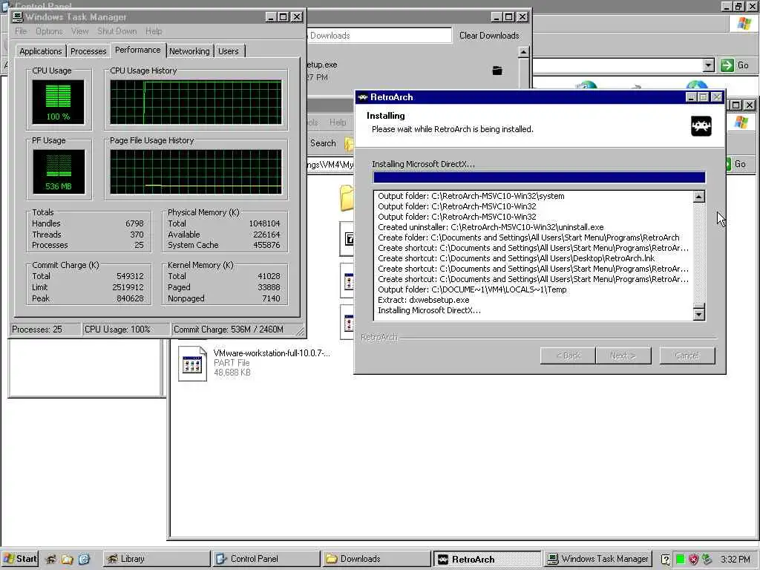Screen dimensions: 760x570
Task: Click 'Commit Charge: 536M / 2460M' status
Action: (x=229, y=330)
